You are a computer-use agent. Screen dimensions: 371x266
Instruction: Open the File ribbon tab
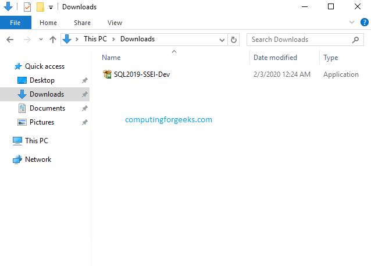15,23
